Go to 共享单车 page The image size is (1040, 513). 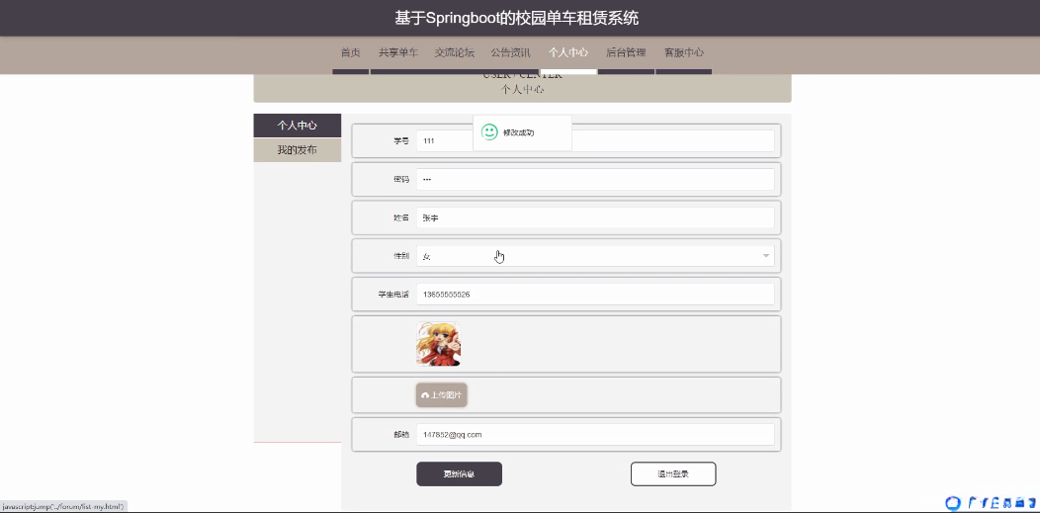point(398,52)
